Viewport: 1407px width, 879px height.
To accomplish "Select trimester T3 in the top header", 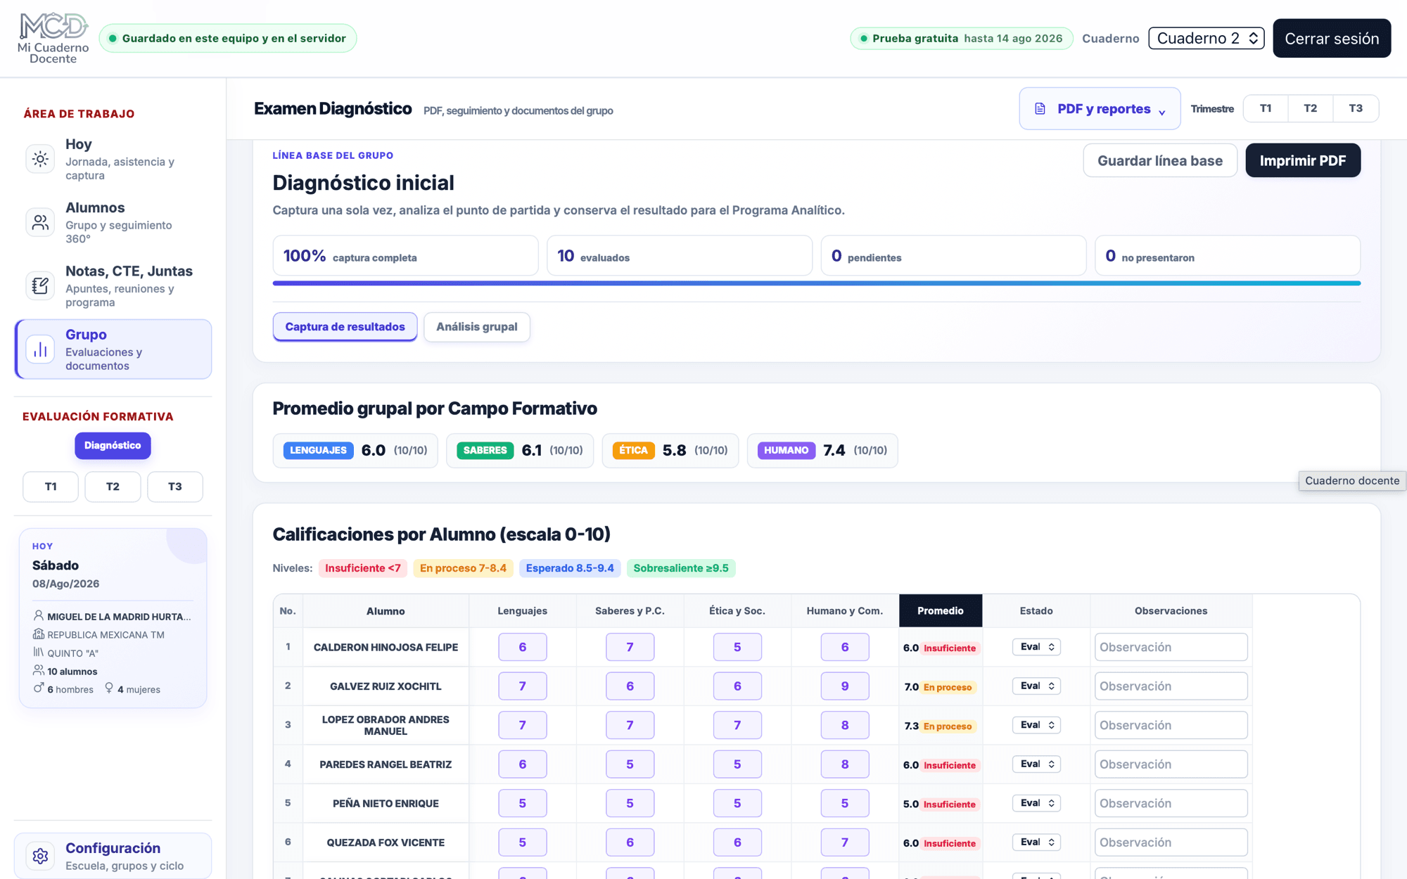I will (1356, 108).
